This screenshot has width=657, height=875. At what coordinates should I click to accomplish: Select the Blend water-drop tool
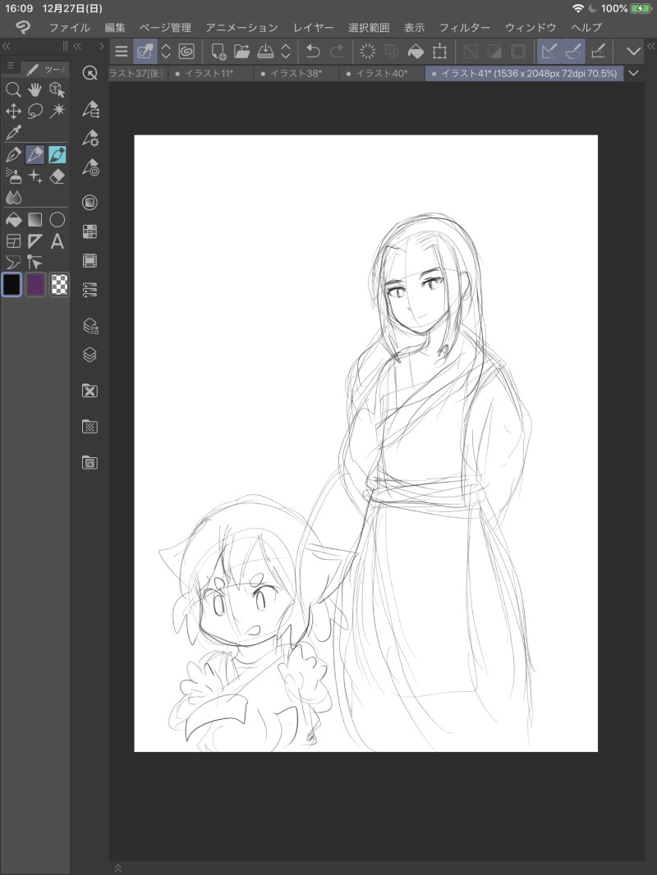[13, 198]
